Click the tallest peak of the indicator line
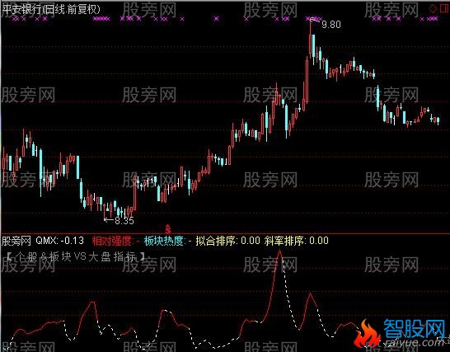 tap(279, 251)
